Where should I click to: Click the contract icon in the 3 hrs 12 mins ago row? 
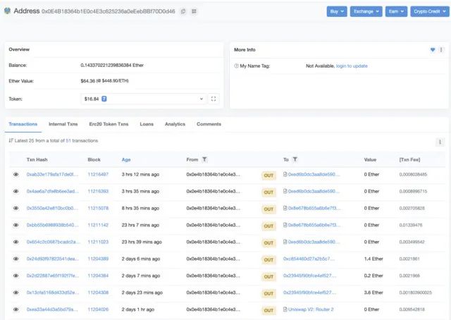285,174
